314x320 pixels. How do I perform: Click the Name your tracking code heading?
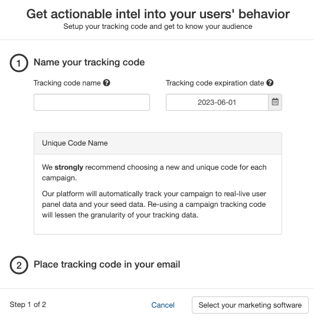(x=89, y=62)
